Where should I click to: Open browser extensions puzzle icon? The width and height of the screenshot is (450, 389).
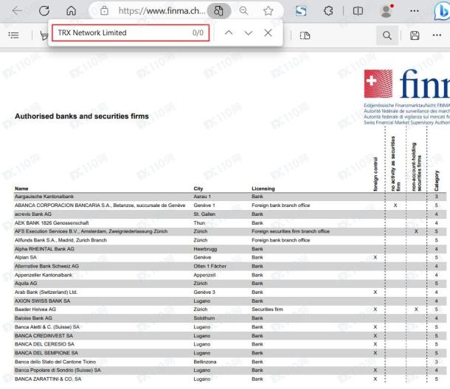point(328,11)
